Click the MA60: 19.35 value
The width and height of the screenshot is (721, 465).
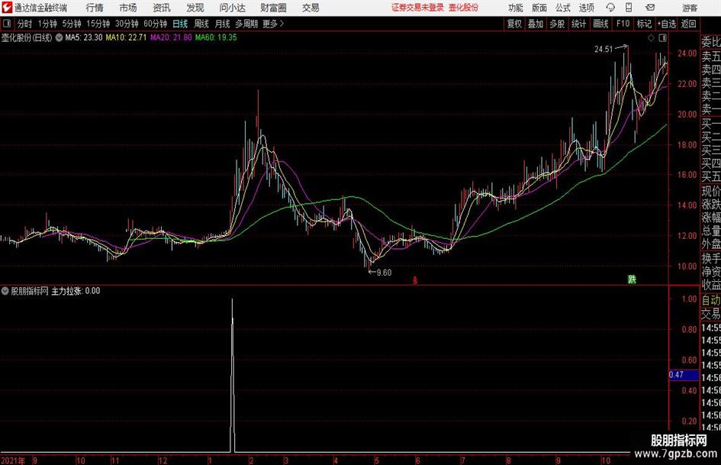tap(216, 37)
